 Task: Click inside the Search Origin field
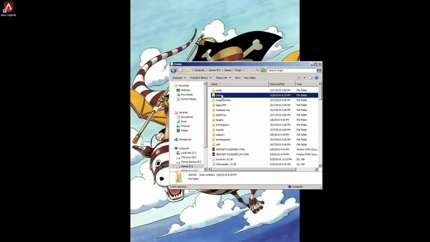coord(292,71)
